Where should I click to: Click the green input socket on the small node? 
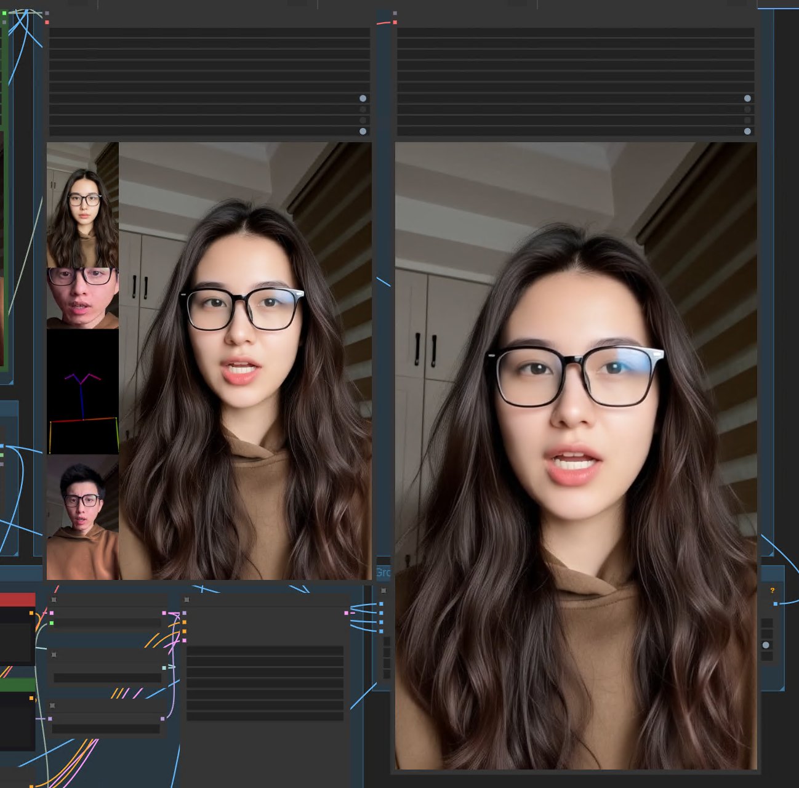[52, 623]
